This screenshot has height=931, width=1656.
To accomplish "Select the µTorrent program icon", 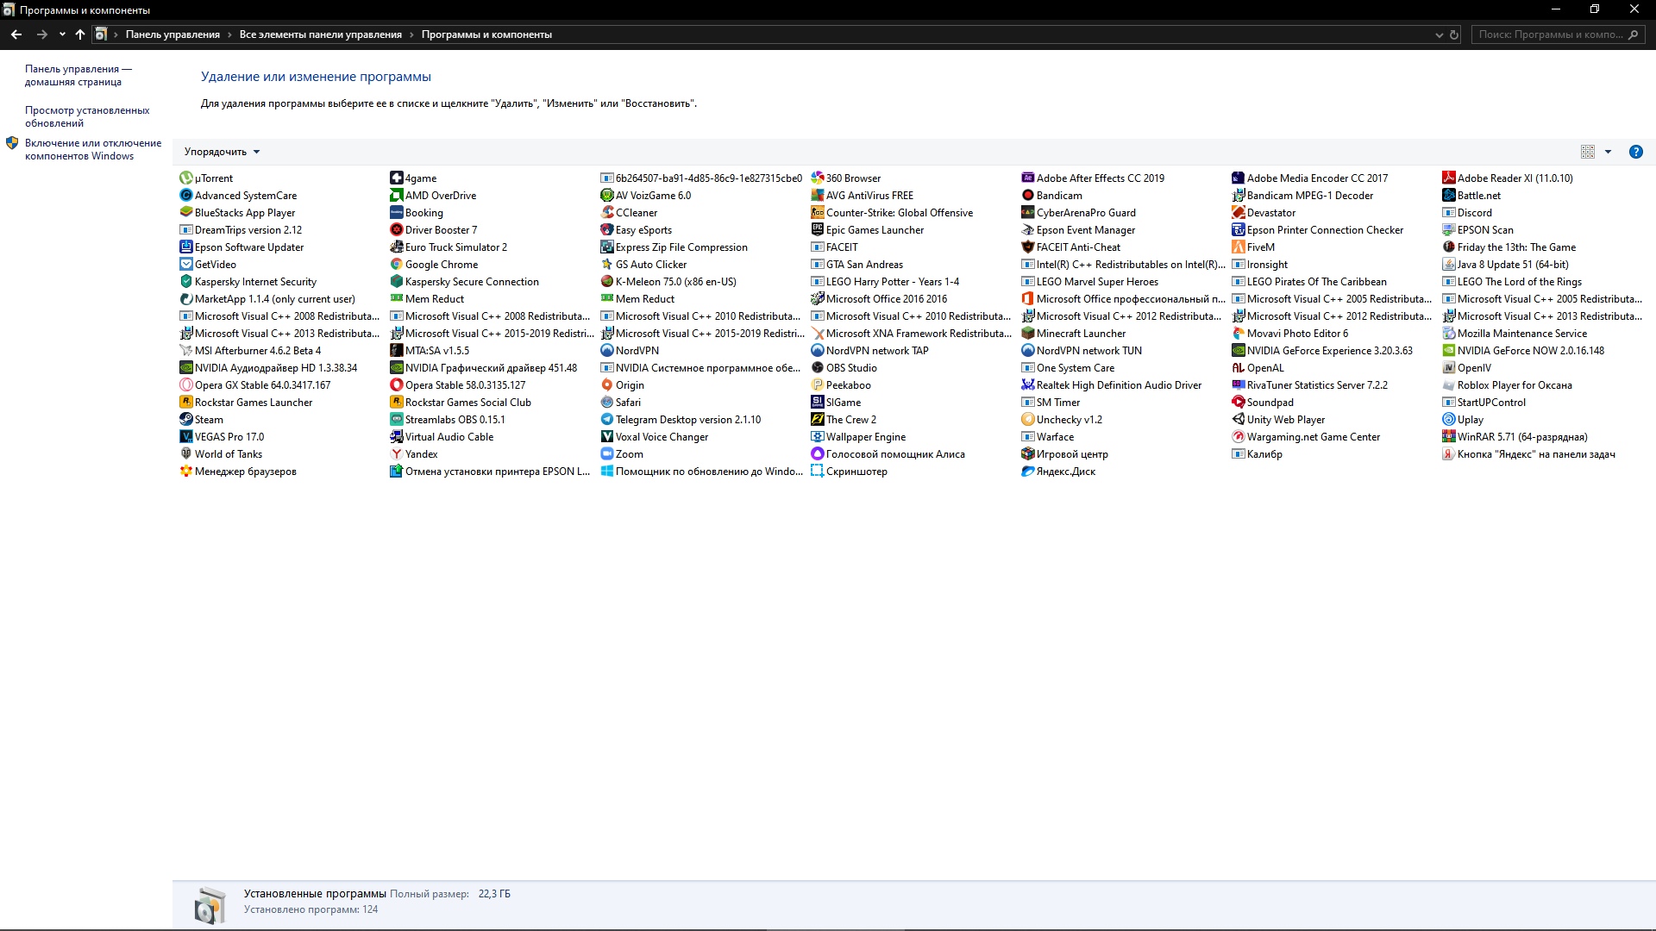I will point(185,178).
